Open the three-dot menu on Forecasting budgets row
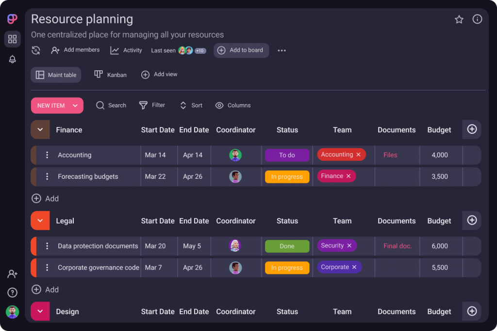The height and width of the screenshot is (331, 497). [47, 176]
